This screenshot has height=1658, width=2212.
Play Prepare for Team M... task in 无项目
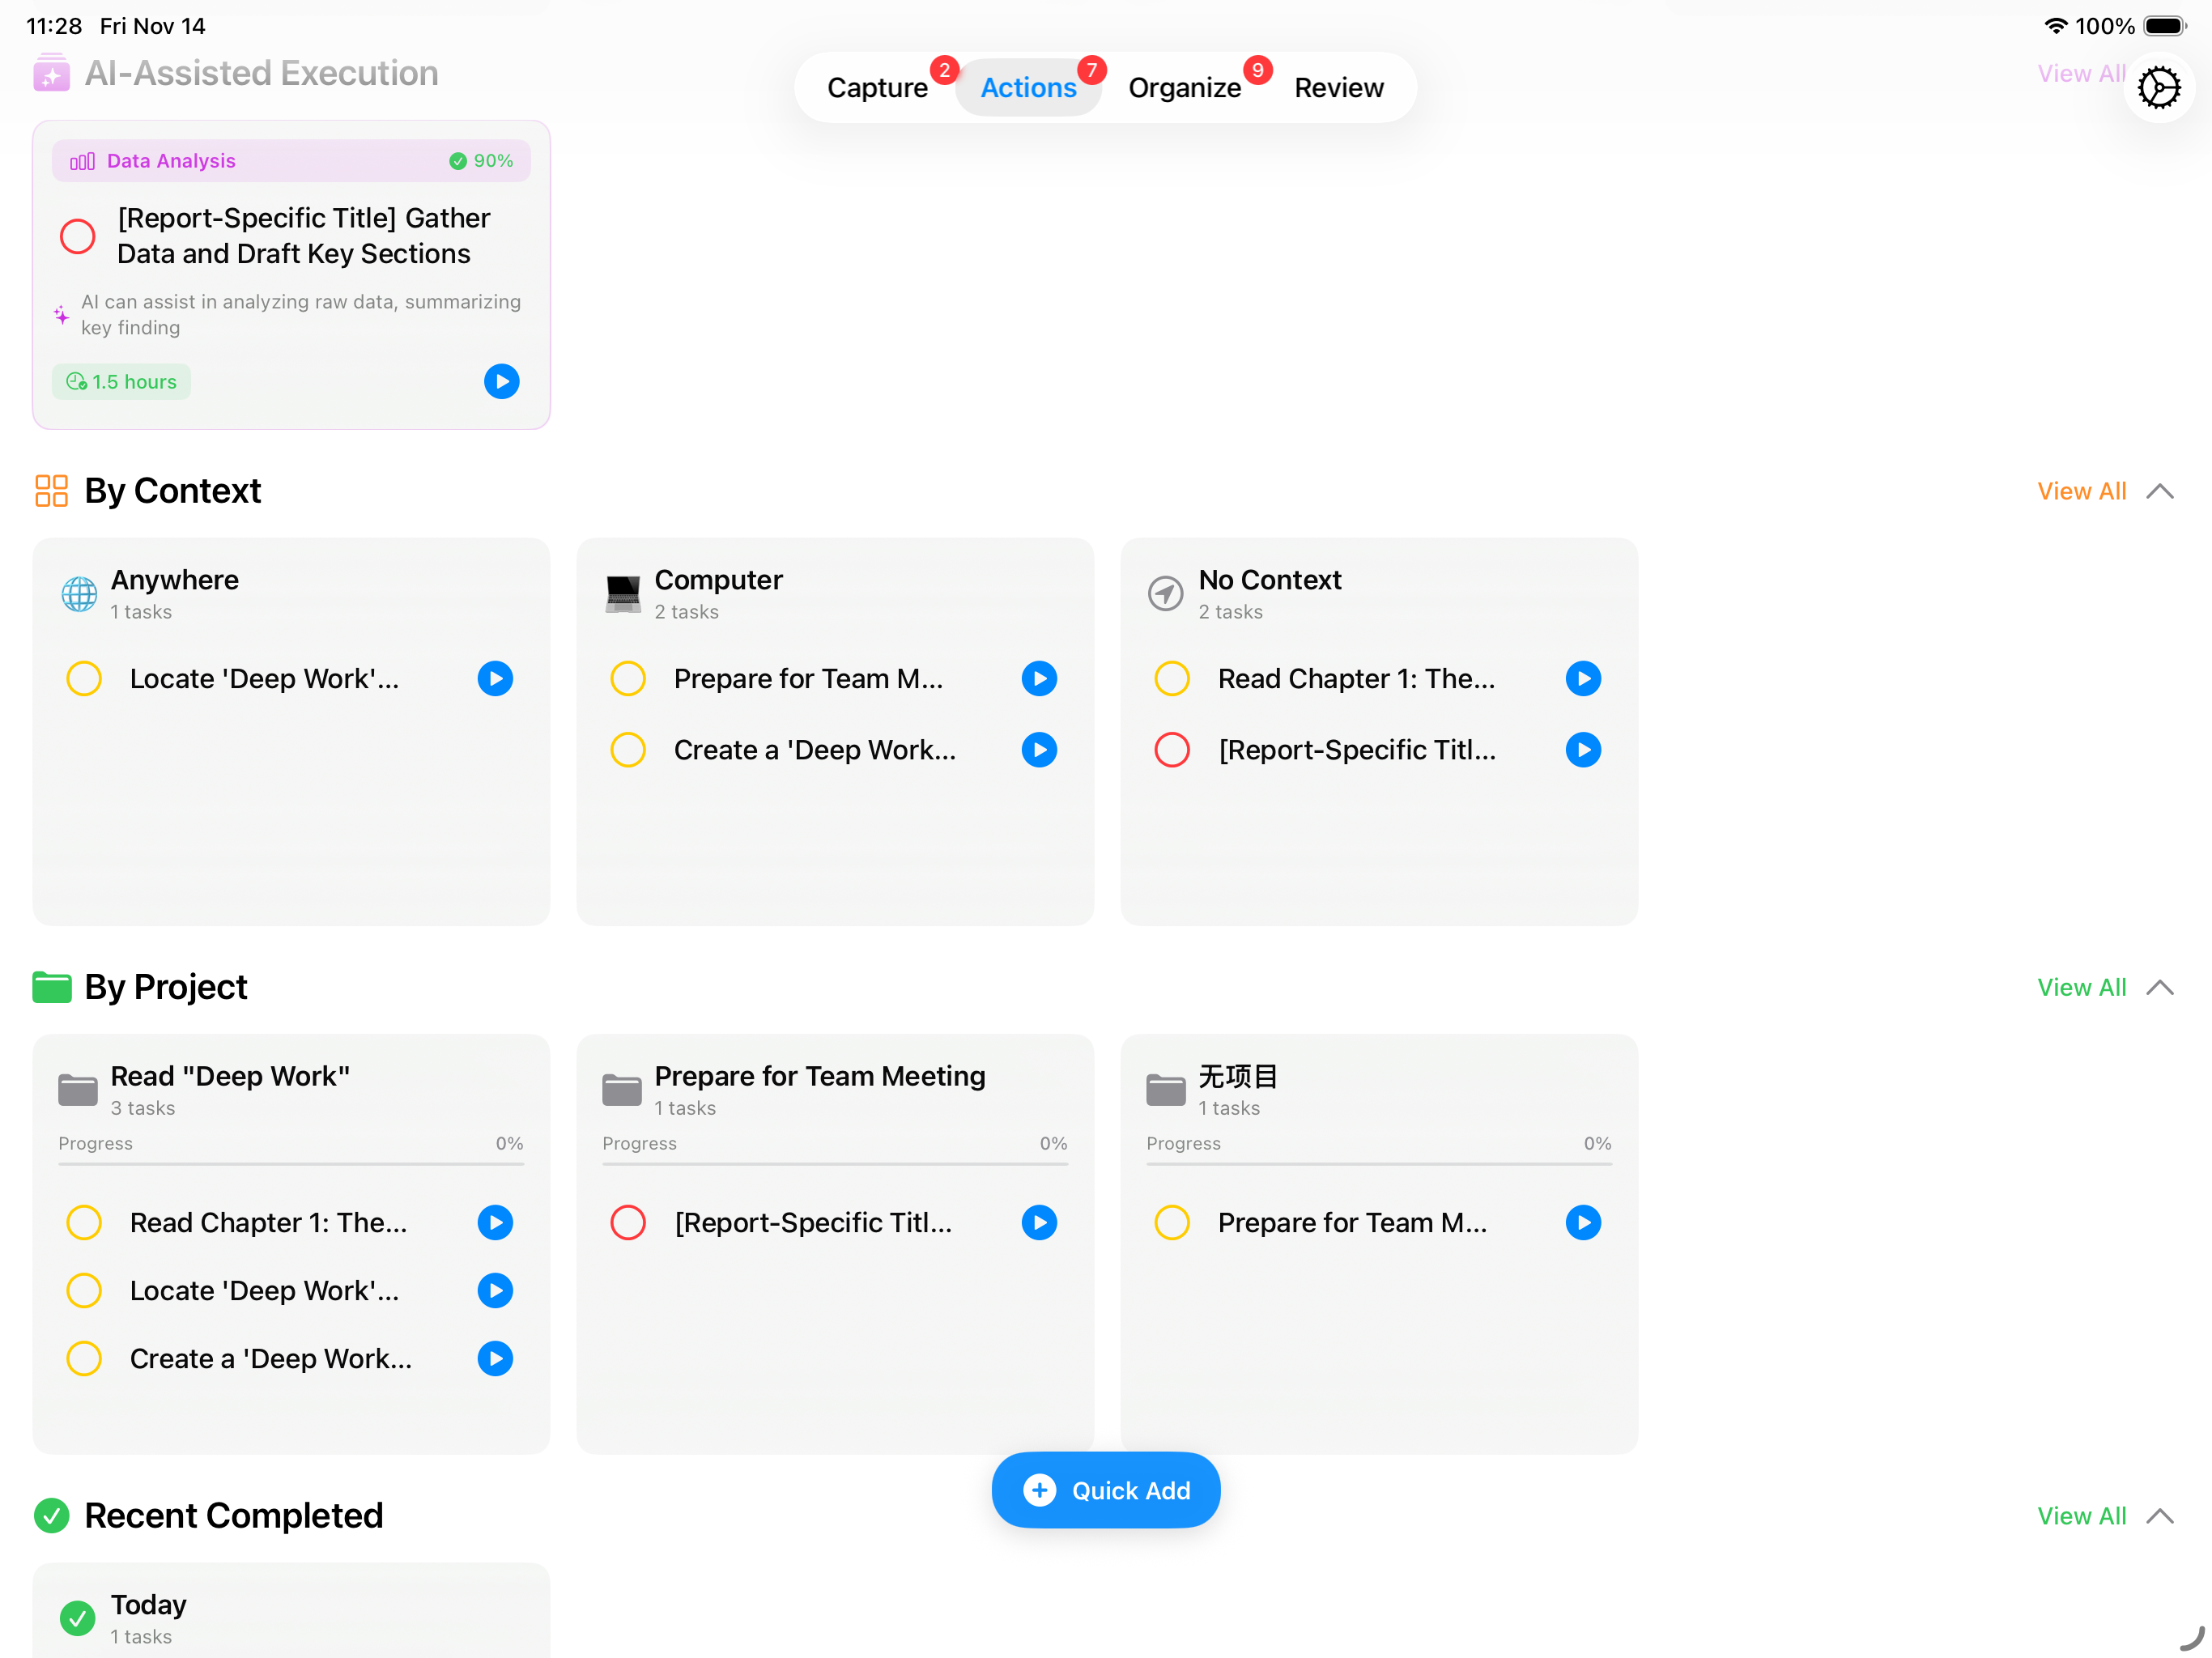[x=1582, y=1223]
